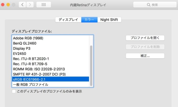Click プロファイルを開く button

pyautogui.click(x=145, y=38)
